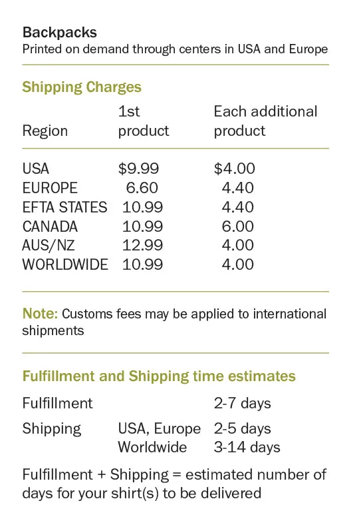This screenshot has width=359, height=531.
Task: Click the Each additional product column header
Action: (x=265, y=121)
